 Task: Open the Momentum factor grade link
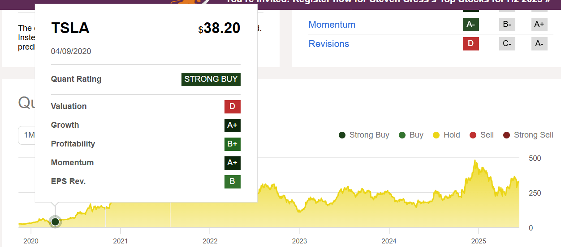332,25
